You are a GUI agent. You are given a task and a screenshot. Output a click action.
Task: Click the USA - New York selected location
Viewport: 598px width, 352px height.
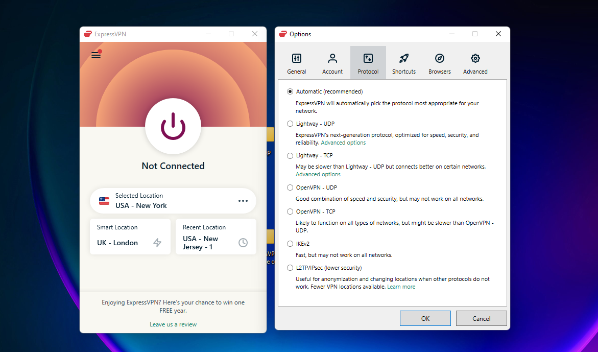(x=173, y=201)
